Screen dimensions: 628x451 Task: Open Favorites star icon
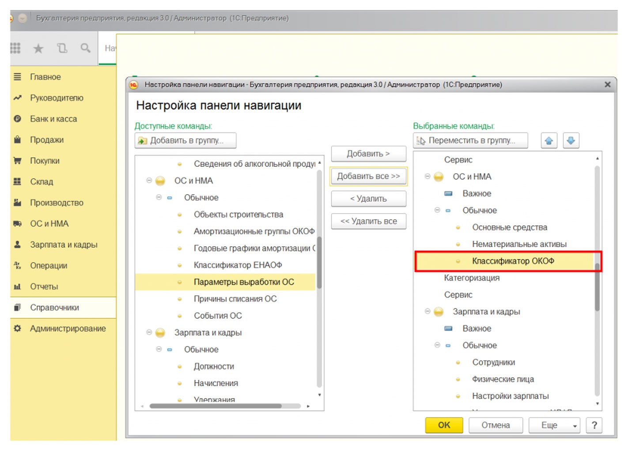click(x=38, y=48)
